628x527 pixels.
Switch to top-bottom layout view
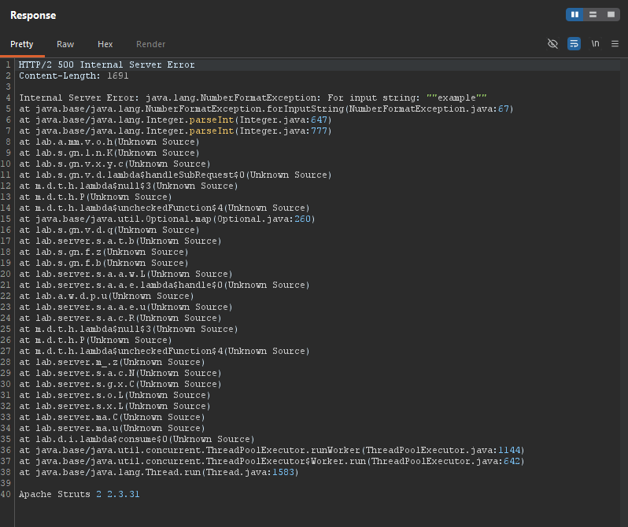[x=593, y=15]
